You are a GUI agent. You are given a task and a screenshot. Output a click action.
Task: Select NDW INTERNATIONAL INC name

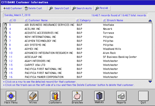(40, 37)
